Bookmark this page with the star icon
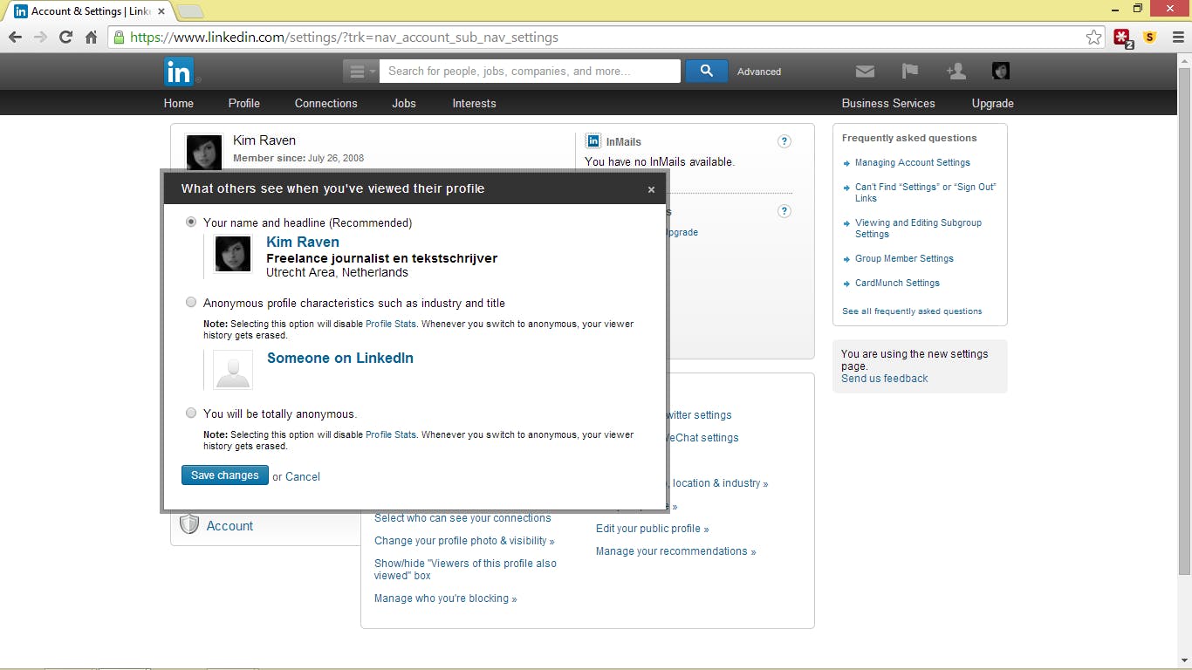Viewport: 1192px width, 670px height. click(1093, 38)
